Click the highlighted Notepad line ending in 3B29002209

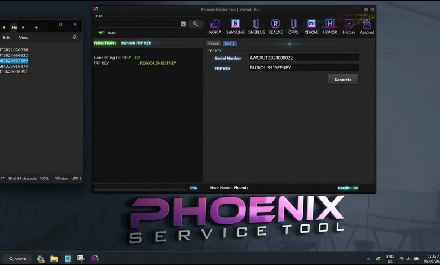14,61
